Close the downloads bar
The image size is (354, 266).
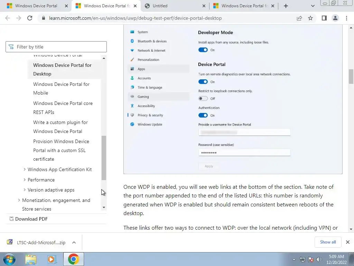tap(348, 242)
